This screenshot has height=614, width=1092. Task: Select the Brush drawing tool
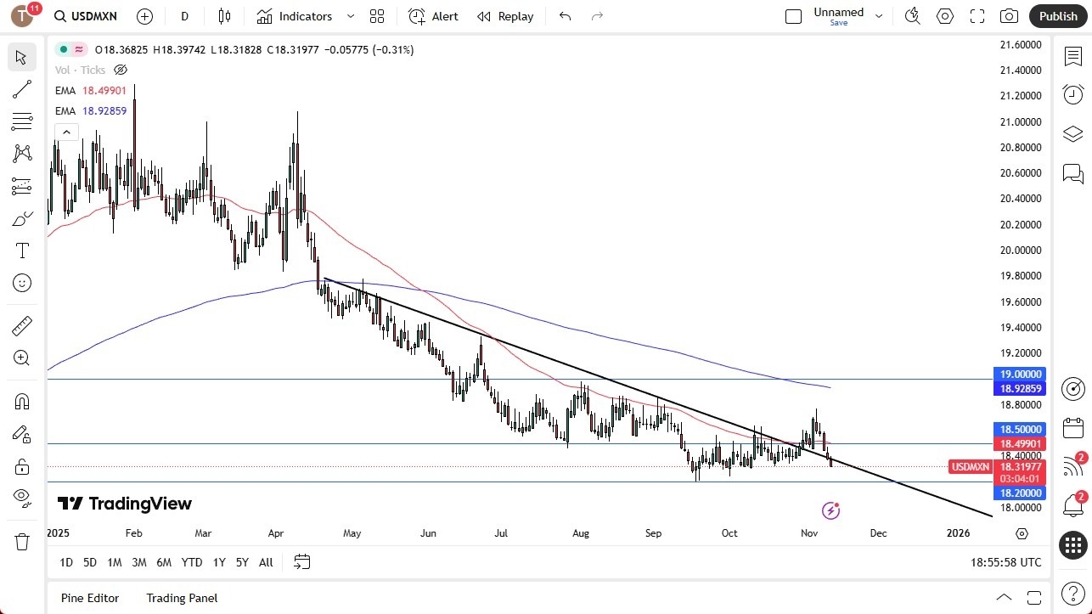(22, 218)
